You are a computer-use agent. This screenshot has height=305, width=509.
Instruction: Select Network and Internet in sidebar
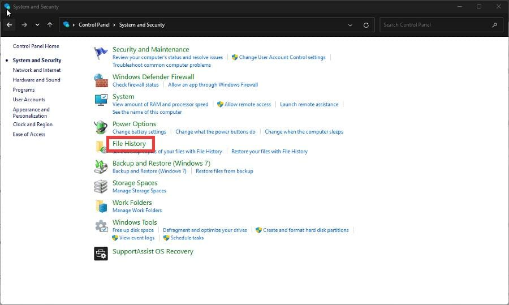click(x=37, y=70)
